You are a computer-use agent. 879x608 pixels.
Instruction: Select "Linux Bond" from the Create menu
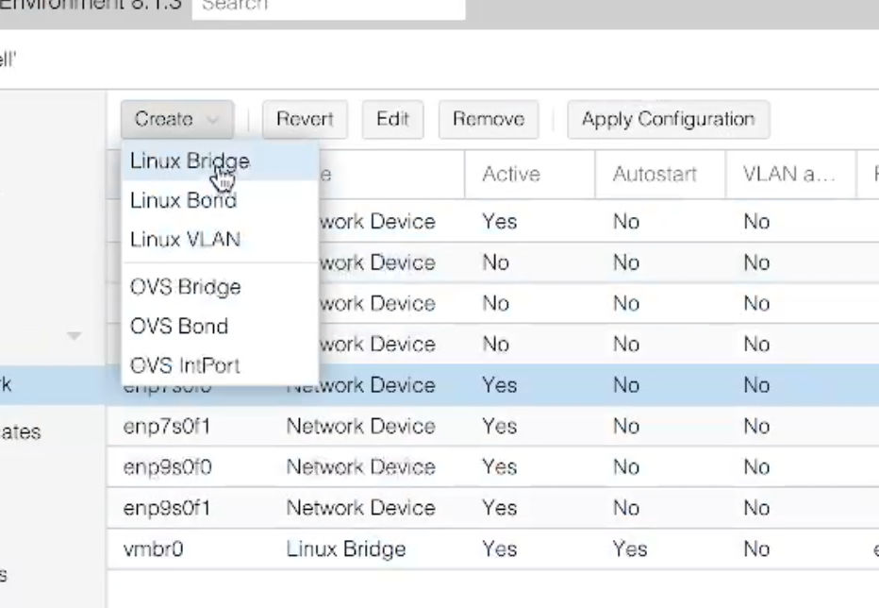click(183, 200)
